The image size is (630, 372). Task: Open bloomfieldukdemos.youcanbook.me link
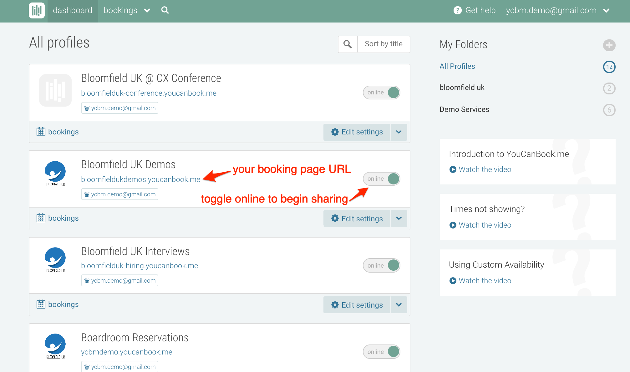click(140, 179)
